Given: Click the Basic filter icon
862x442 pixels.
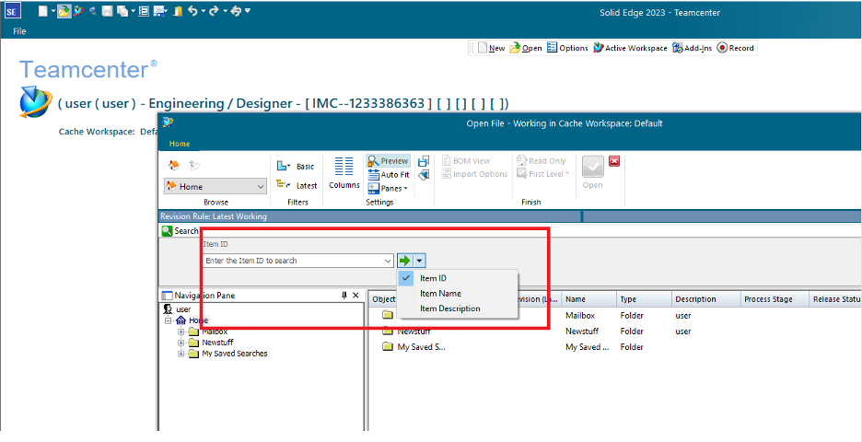Looking at the screenshot, I should point(284,166).
